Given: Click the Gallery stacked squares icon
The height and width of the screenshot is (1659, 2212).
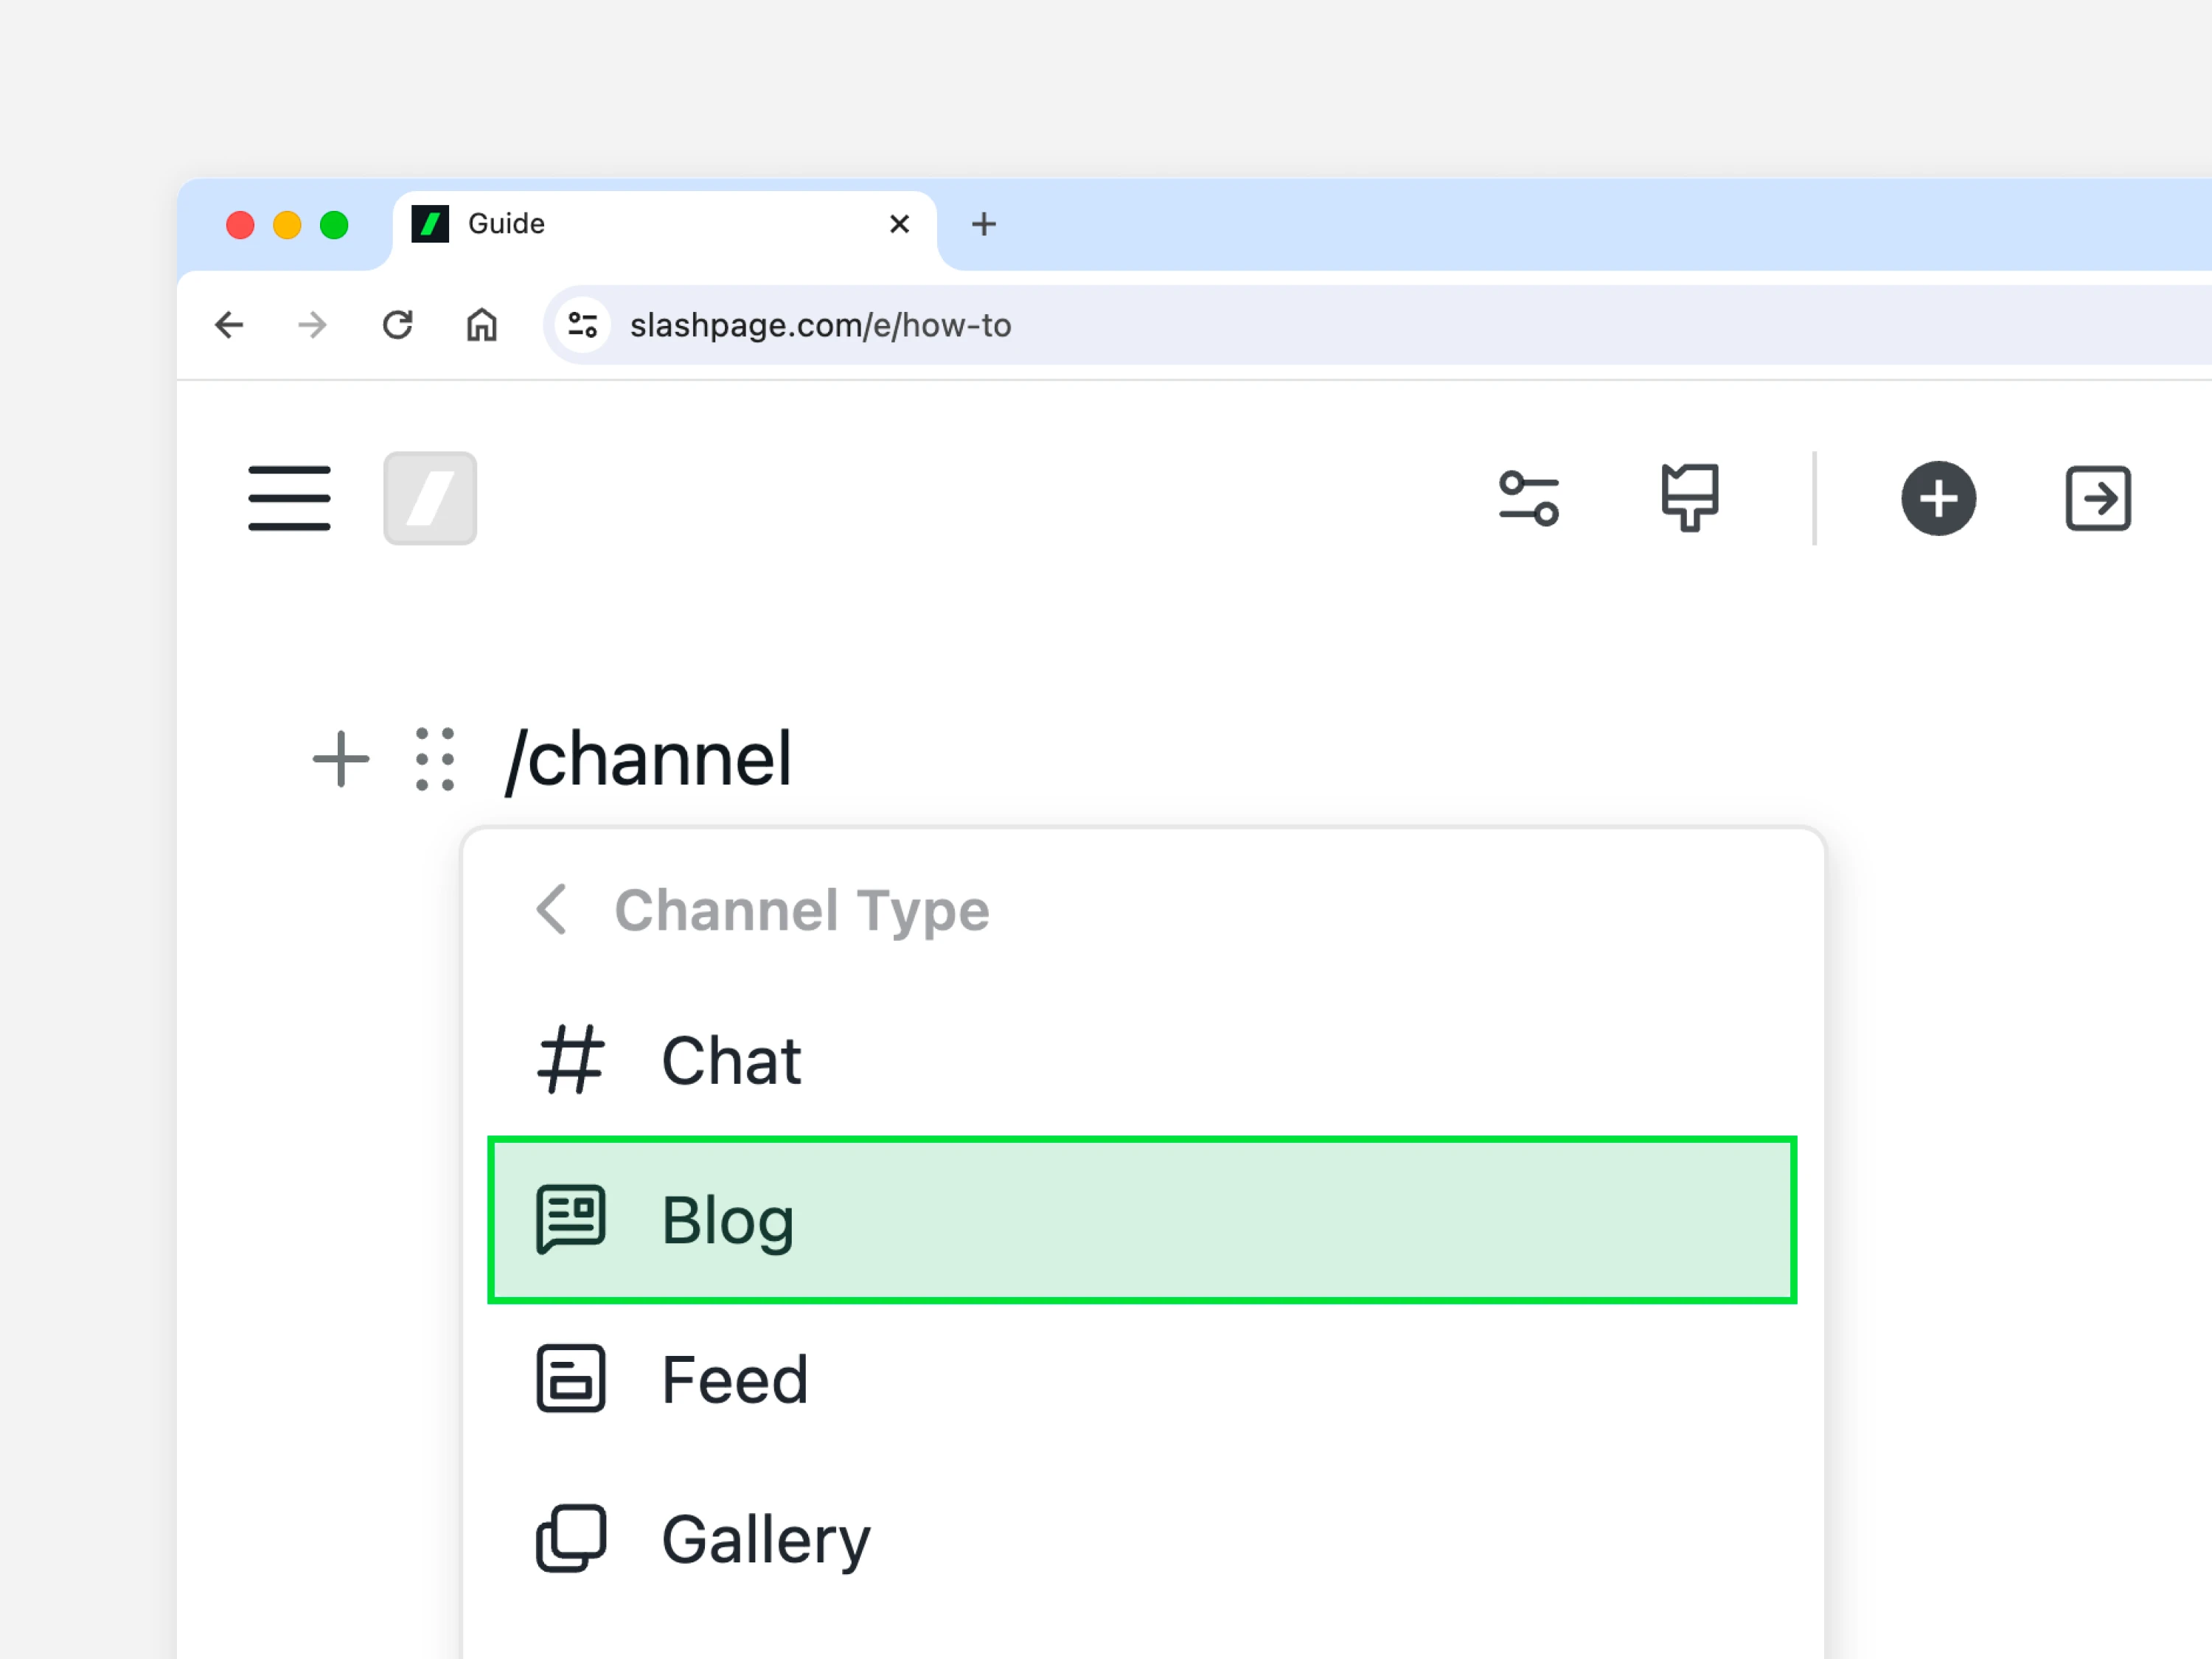Looking at the screenshot, I should 570,1539.
